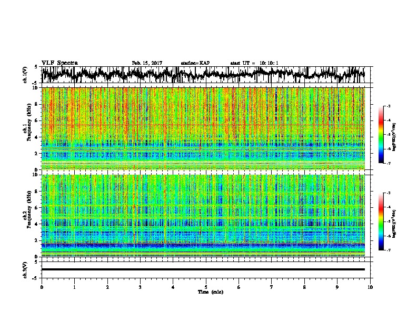
Task: Click the "4" kHz tick on ch.1 axis
Action: (36, 137)
